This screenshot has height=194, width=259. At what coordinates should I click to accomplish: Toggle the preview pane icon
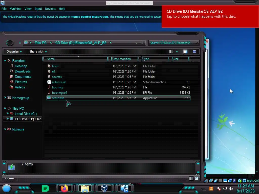coord(185,52)
